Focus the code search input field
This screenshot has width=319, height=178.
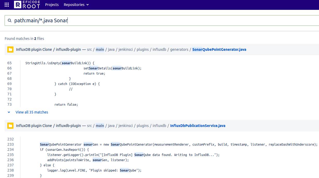pyautogui.click(x=162, y=20)
